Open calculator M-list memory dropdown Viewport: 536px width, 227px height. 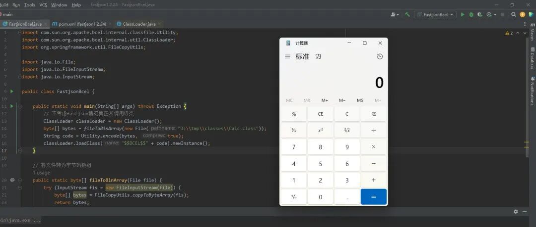pos(378,100)
